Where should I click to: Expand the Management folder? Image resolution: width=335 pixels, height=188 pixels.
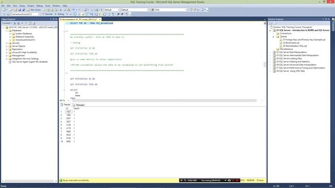point(7,55)
